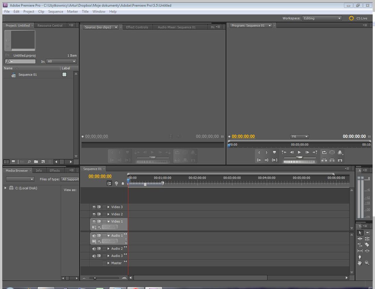
Task: Switch to the Effect Controls tab
Action: point(137,27)
